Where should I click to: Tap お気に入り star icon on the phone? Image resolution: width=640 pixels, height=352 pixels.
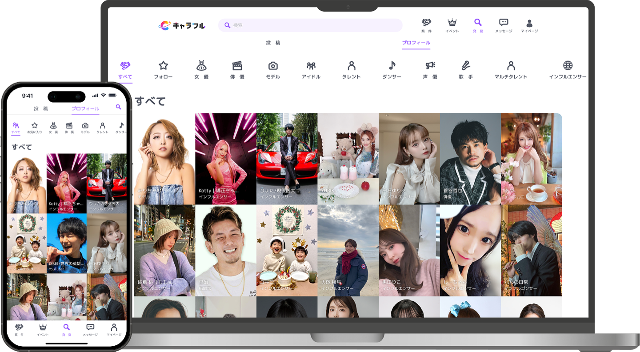pos(34,125)
